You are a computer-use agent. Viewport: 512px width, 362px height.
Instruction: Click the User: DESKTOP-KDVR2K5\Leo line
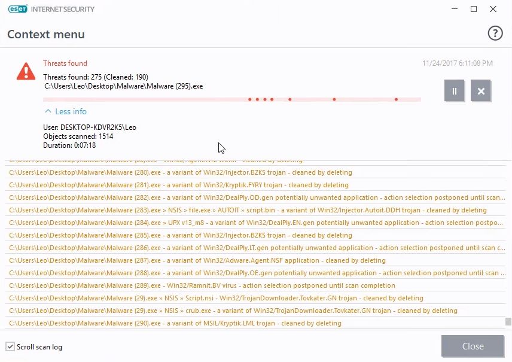90,127
